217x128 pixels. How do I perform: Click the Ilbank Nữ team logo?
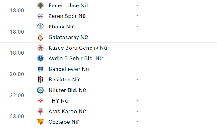(x=40, y=27)
